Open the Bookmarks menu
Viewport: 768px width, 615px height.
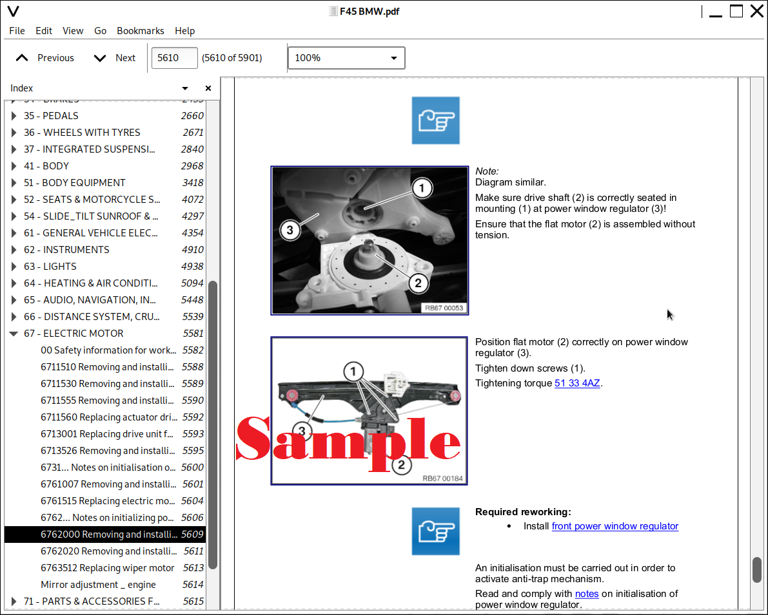tap(140, 31)
